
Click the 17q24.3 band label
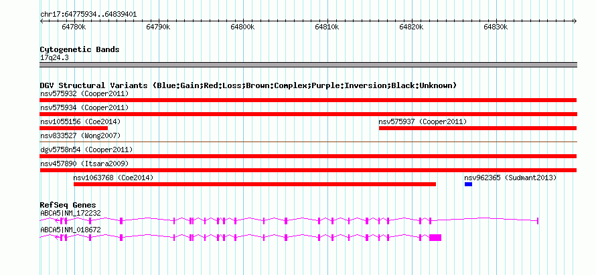click(x=55, y=57)
